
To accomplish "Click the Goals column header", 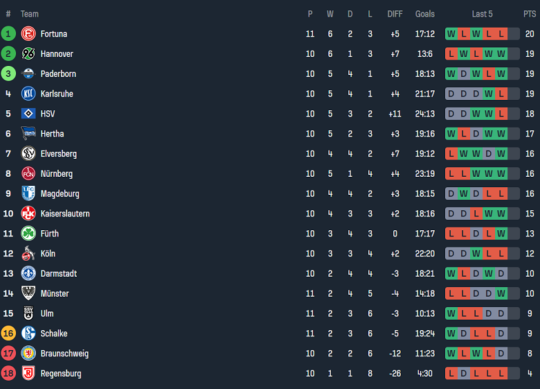I will click(425, 14).
